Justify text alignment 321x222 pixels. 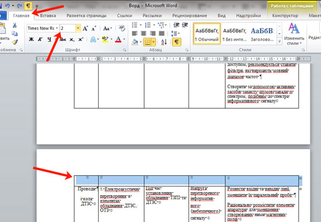click(162, 33)
